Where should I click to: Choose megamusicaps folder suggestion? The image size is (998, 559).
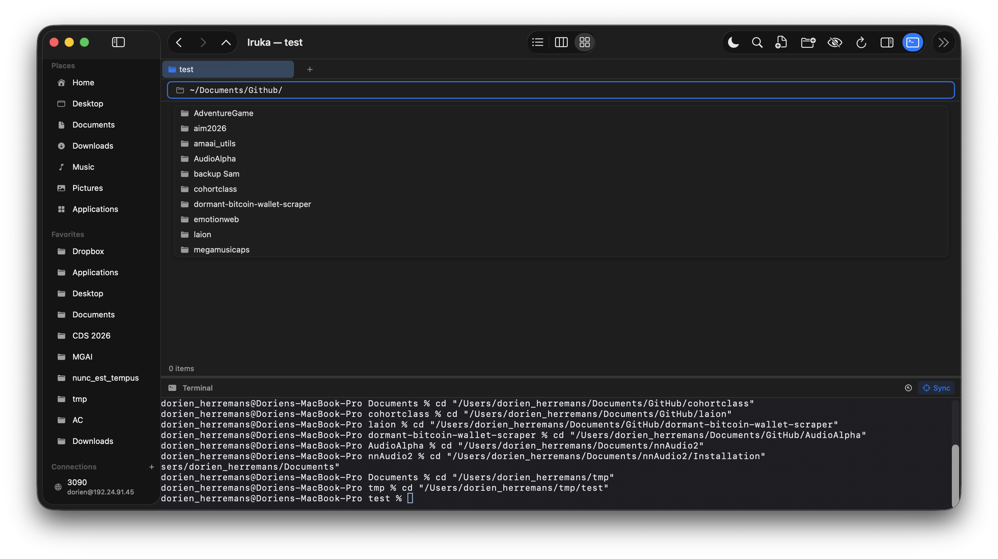pos(561,250)
